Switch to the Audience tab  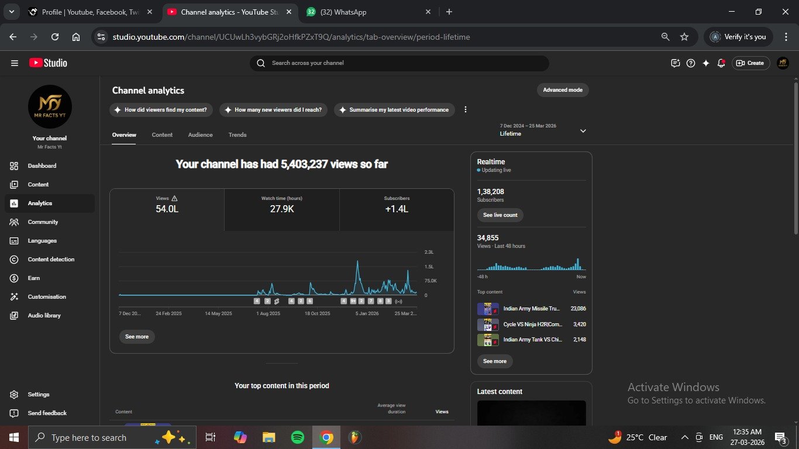[x=200, y=135]
